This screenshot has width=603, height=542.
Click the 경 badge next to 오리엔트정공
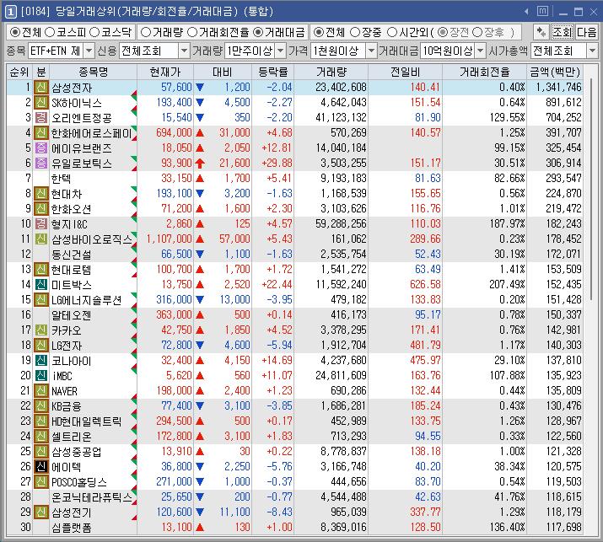[x=41, y=118]
